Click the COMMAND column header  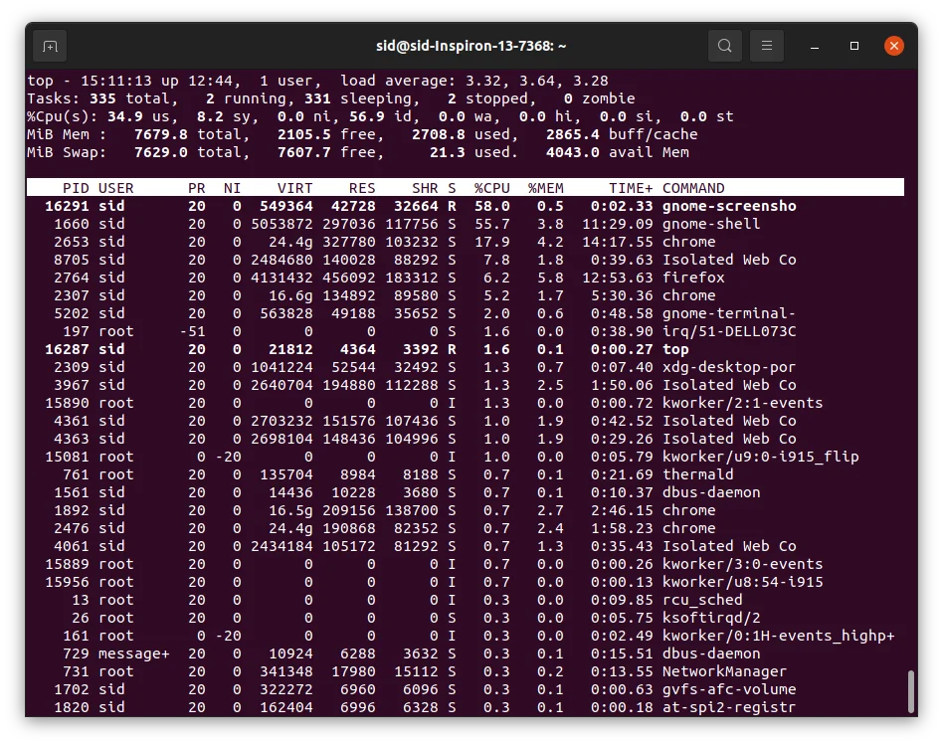coord(693,188)
